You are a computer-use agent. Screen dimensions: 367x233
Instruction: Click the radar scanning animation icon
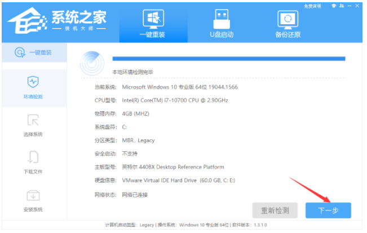[x=92, y=63]
